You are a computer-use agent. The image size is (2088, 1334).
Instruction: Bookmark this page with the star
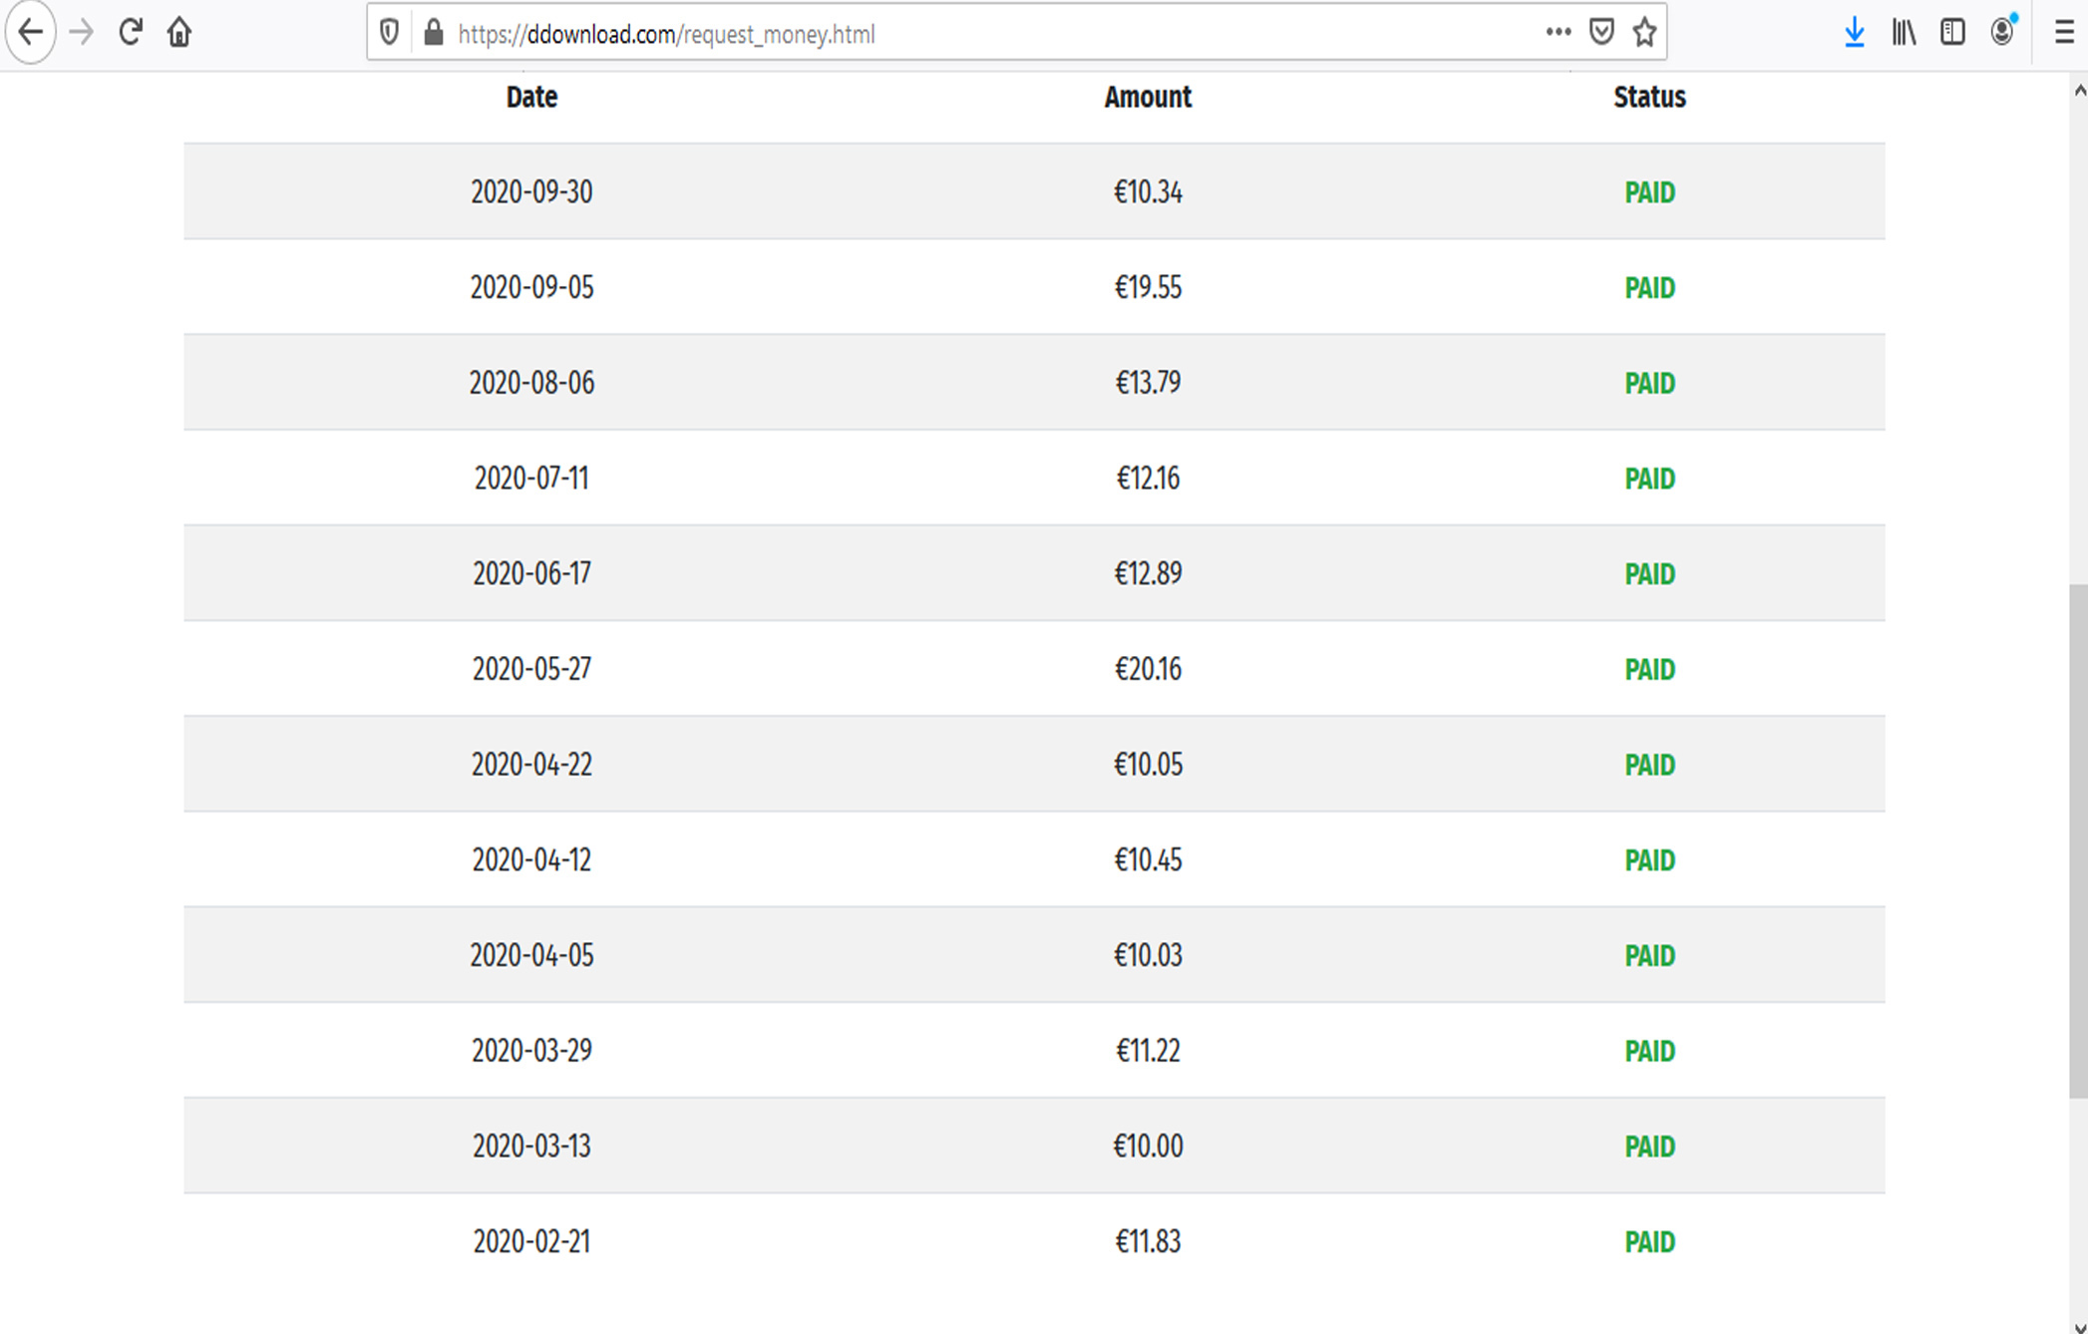[x=1644, y=33]
